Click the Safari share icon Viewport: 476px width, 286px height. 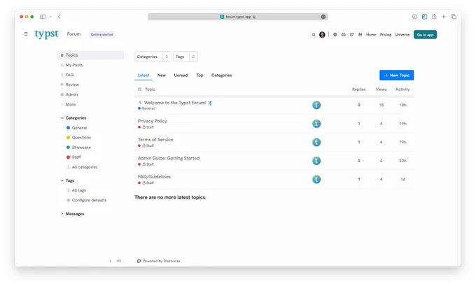[434, 17]
